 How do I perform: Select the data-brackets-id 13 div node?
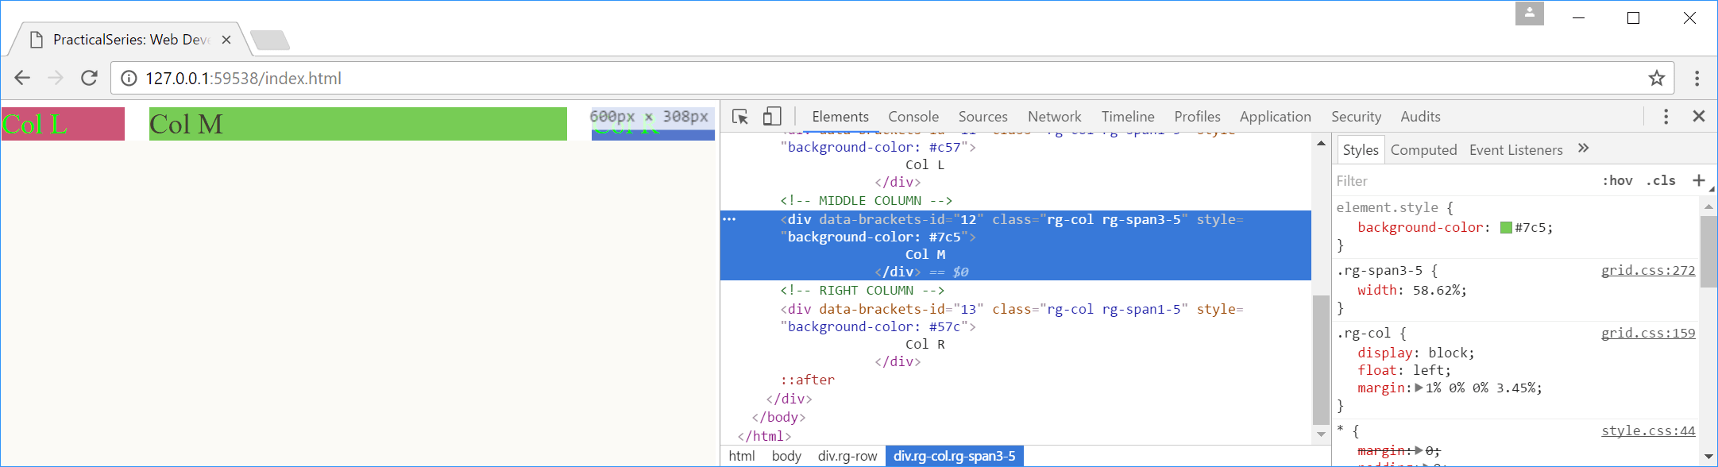(x=1012, y=318)
